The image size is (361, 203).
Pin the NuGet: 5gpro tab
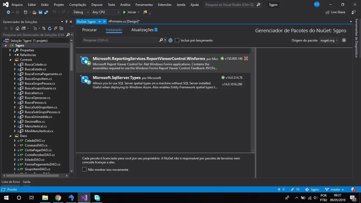click(x=100, y=22)
